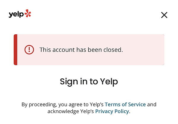
Task: Click the red Yelp burst logo icon
Action: click(28, 13)
